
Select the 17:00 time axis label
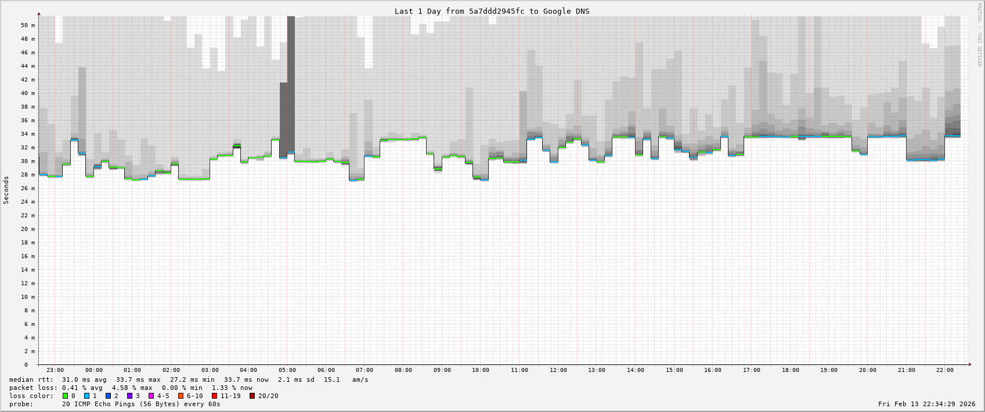pyautogui.click(x=752, y=370)
